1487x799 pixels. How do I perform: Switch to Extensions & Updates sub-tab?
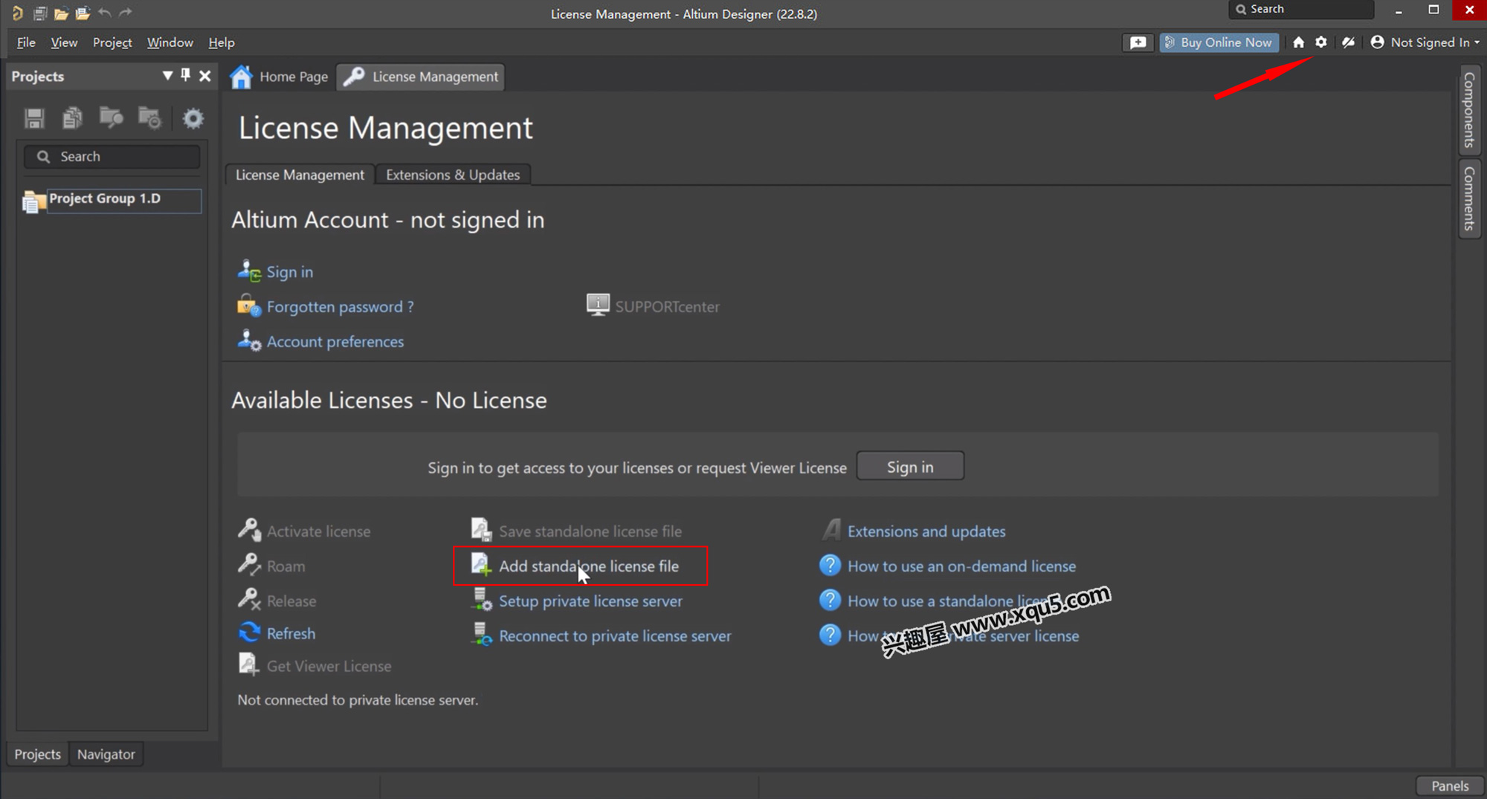[453, 175]
